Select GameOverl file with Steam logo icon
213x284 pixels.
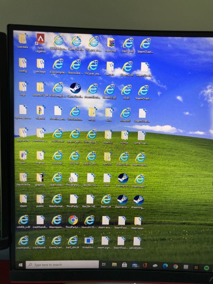pyautogui.click(x=75, y=88)
